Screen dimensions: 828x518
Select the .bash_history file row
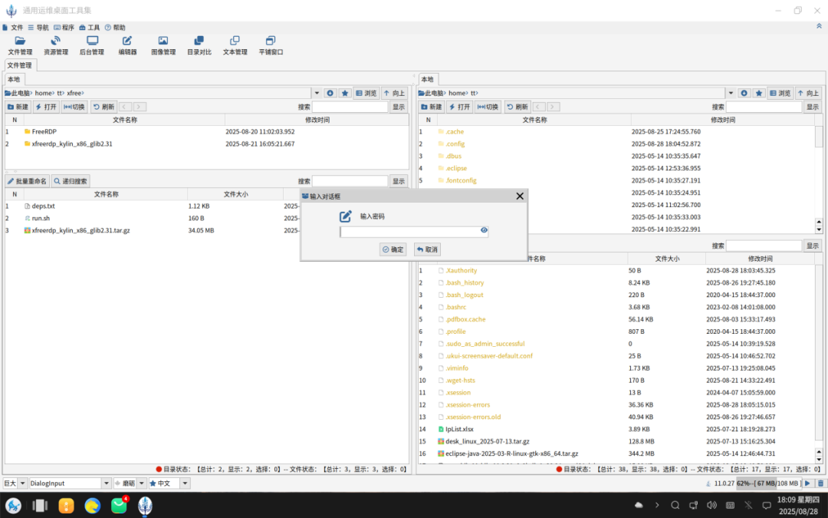pyautogui.click(x=616, y=282)
